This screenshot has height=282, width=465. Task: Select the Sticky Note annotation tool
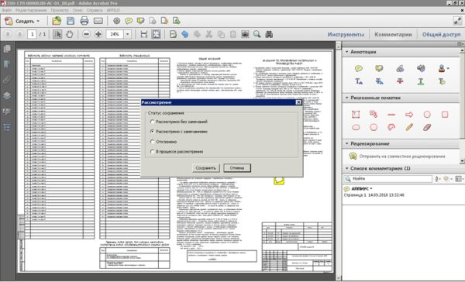(359, 68)
